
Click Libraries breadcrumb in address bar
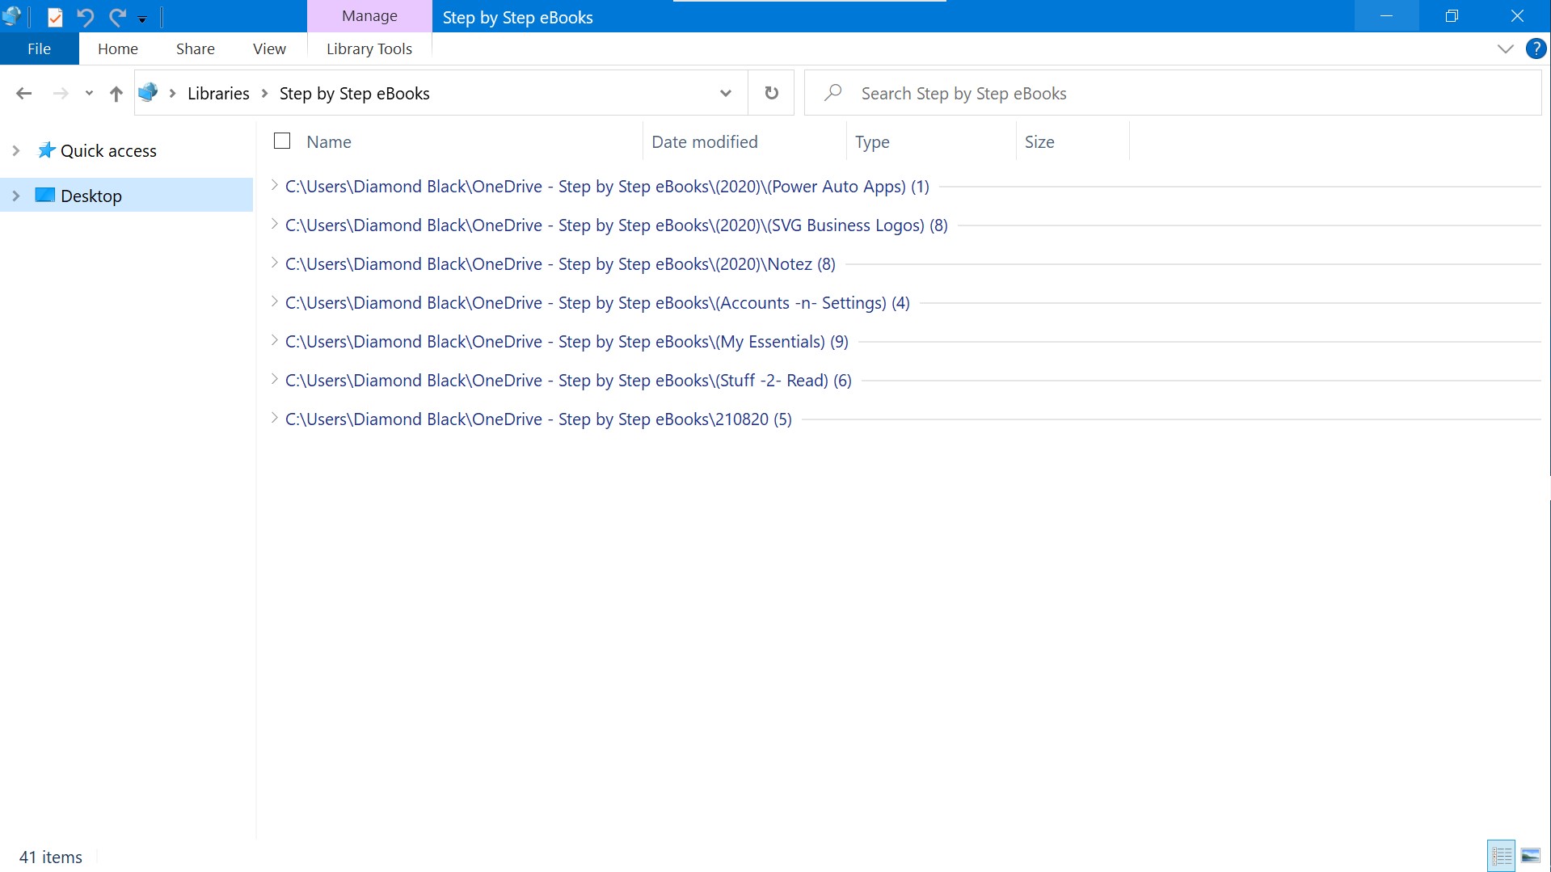tap(218, 94)
